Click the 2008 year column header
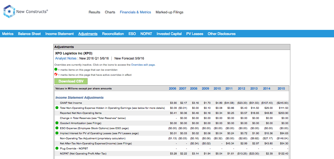This screenshot has width=334, height=159. [x=194, y=89]
